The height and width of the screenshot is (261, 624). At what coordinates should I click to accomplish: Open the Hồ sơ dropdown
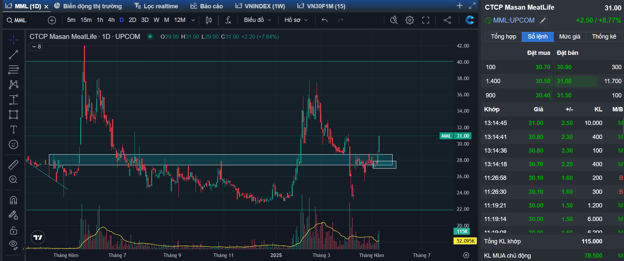pyautogui.click(x=296, y=20)
